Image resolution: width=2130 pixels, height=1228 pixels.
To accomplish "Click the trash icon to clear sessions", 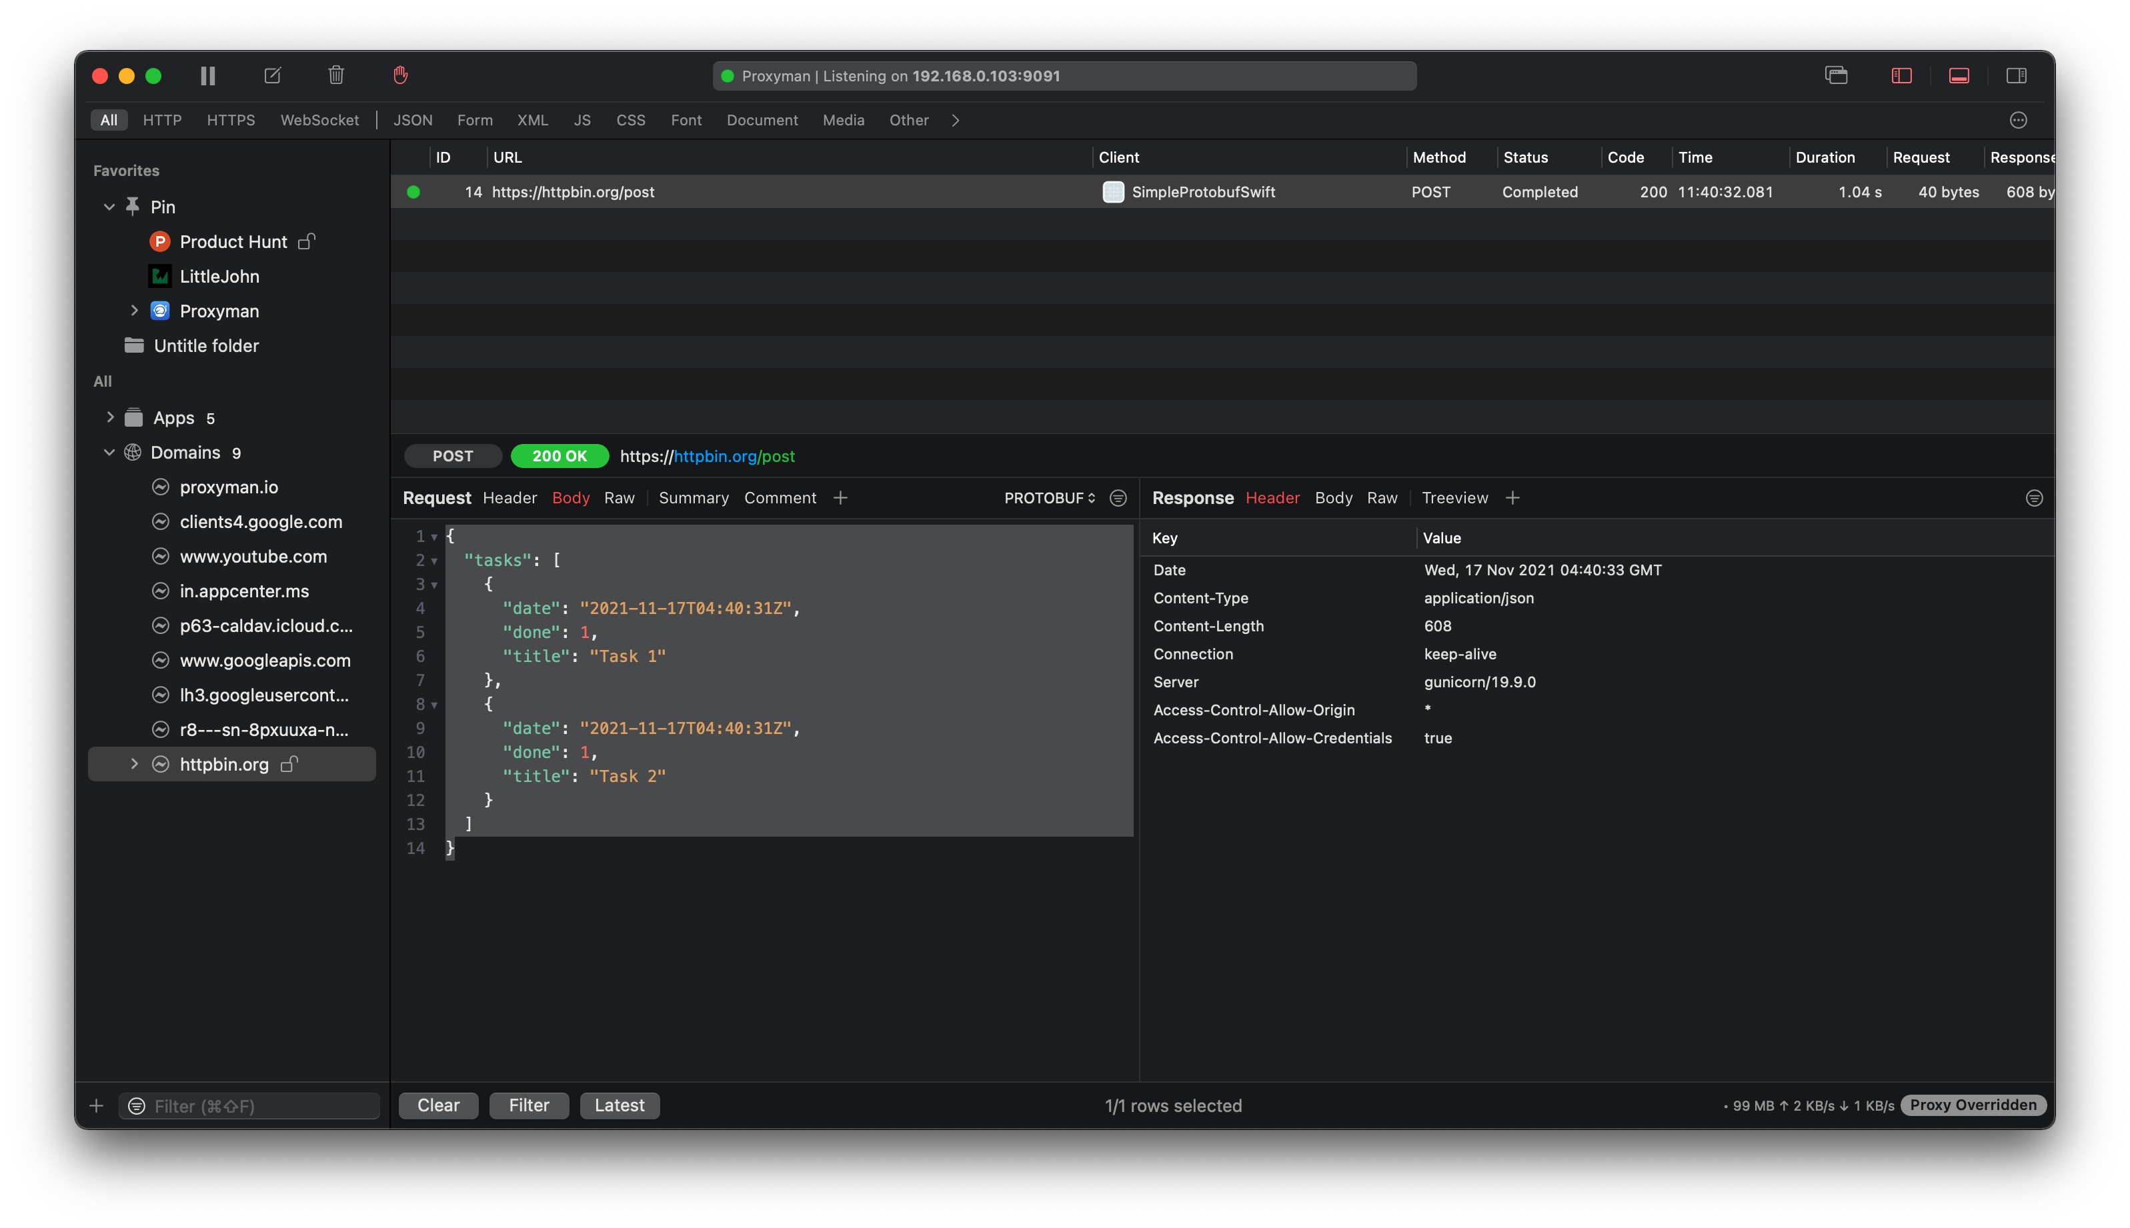I will (x=335, y=76).
